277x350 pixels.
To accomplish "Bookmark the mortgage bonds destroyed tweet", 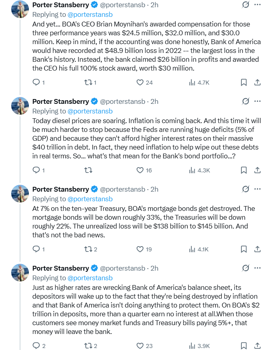I will point(243,249).
